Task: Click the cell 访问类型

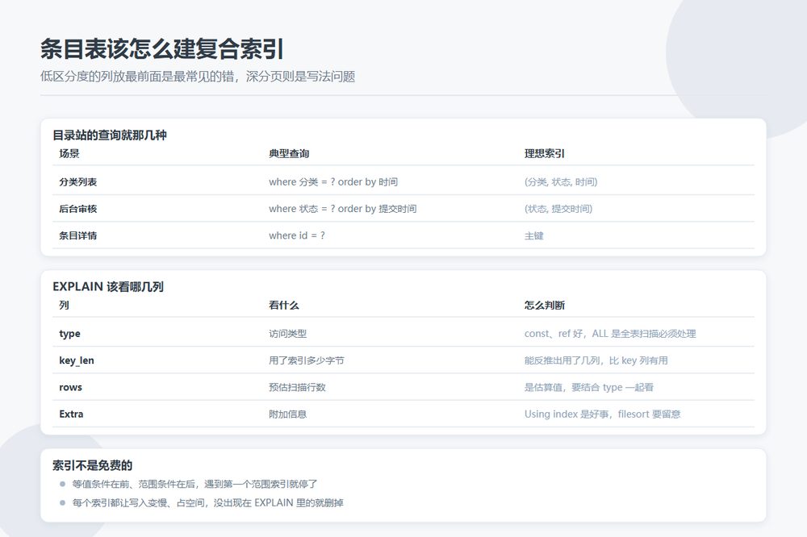Action: [288, 333]
